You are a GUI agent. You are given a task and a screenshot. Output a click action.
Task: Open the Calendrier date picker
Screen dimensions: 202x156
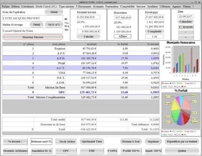click(186, 22)
